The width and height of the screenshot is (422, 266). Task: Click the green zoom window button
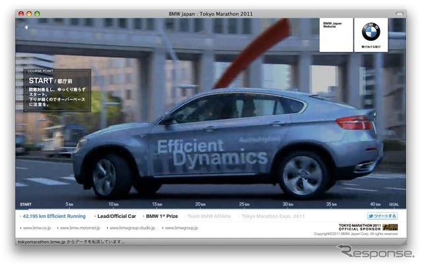(x=37, y=14)
